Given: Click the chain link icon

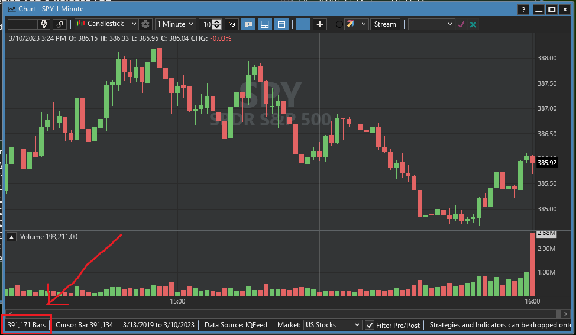Looking at the screenshot, I should pos(60,24).
